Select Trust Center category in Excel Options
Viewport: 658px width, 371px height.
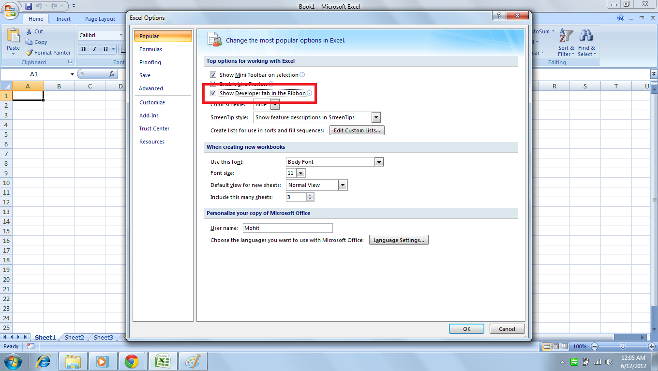163,128
